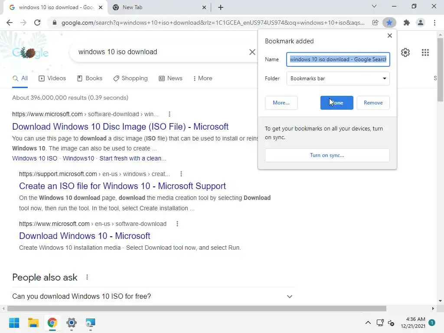This screenshot has height=333, width=444.
Task: Expand Can you download Windows 10 ISO for free
Action: coord(152,297)
